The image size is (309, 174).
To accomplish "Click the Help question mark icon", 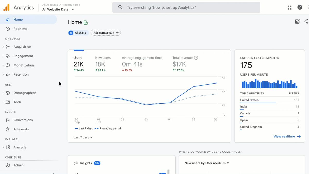I will [300, 7].
